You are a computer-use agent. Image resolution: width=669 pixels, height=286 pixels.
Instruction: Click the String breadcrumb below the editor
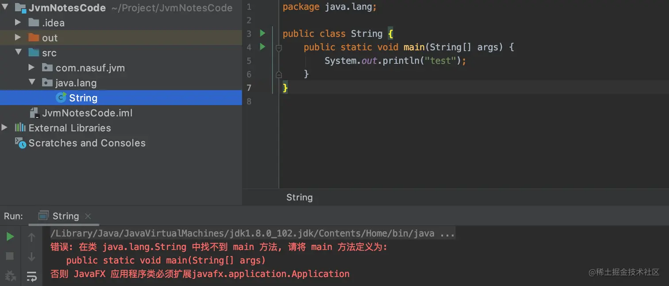(300, 198)
